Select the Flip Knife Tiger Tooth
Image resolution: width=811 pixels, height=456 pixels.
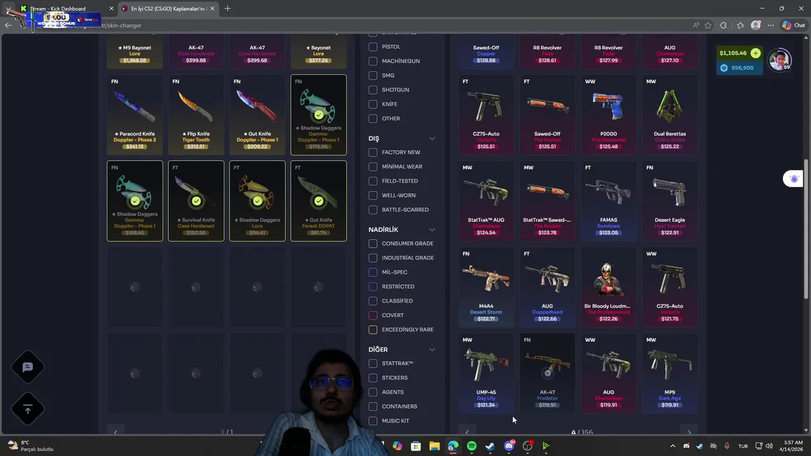point(196,115)
